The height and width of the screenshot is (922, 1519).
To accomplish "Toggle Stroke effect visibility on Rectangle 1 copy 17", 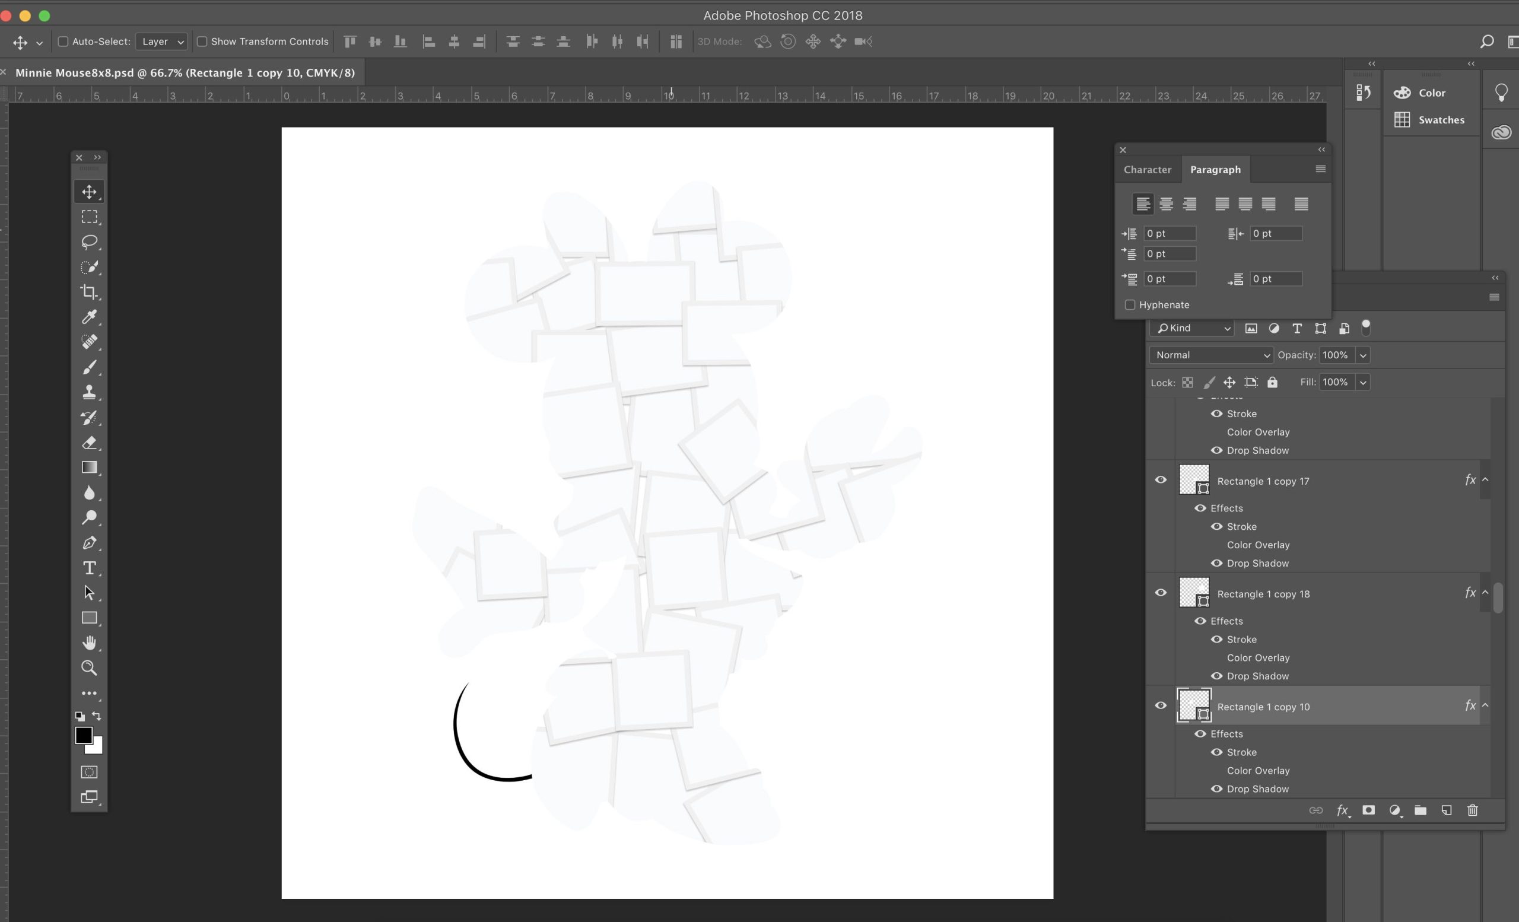I will [x=1216, y=526].
